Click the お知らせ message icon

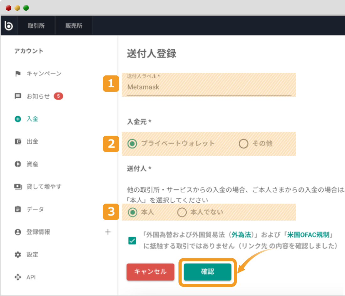point(18,96)
